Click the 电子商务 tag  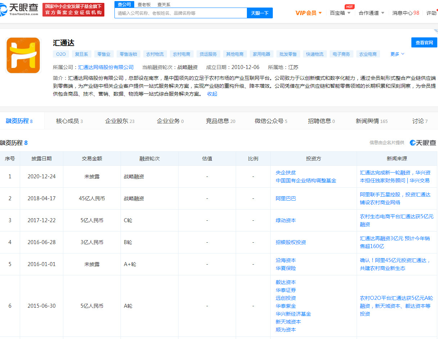tap(341, 54)
